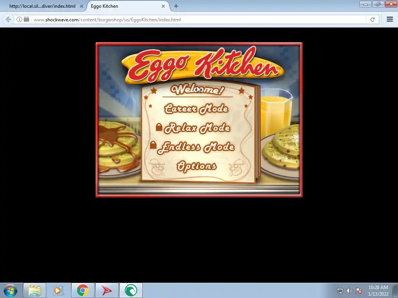This screenshot has width=398, height=298.
Task: Restore down the browser window
Action: [378, 4]
